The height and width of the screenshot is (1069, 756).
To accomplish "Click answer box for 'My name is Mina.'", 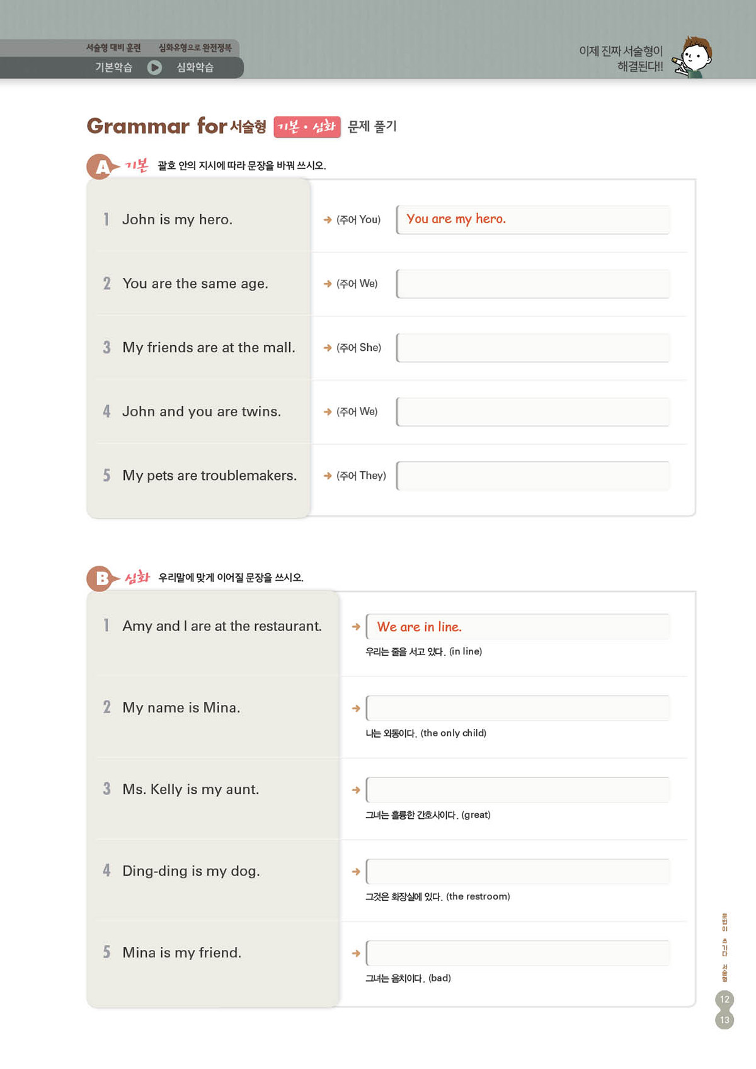I will tap(518, 708).
